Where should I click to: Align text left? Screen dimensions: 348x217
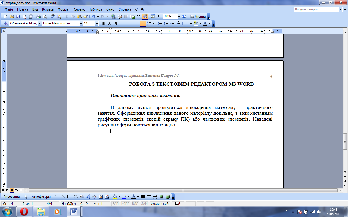[x=124, y=24]
